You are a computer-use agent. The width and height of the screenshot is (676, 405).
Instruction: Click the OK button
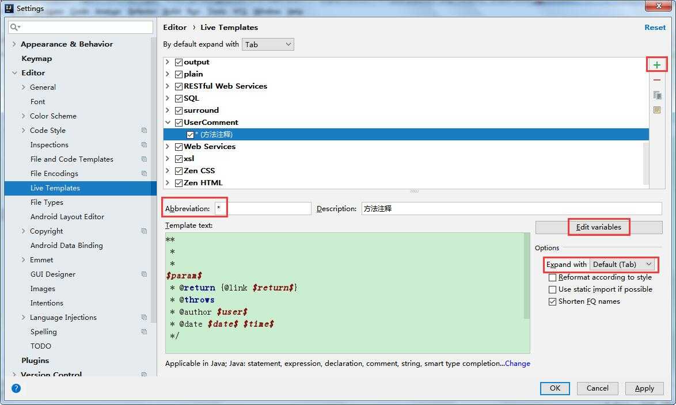tap(555, 388)
